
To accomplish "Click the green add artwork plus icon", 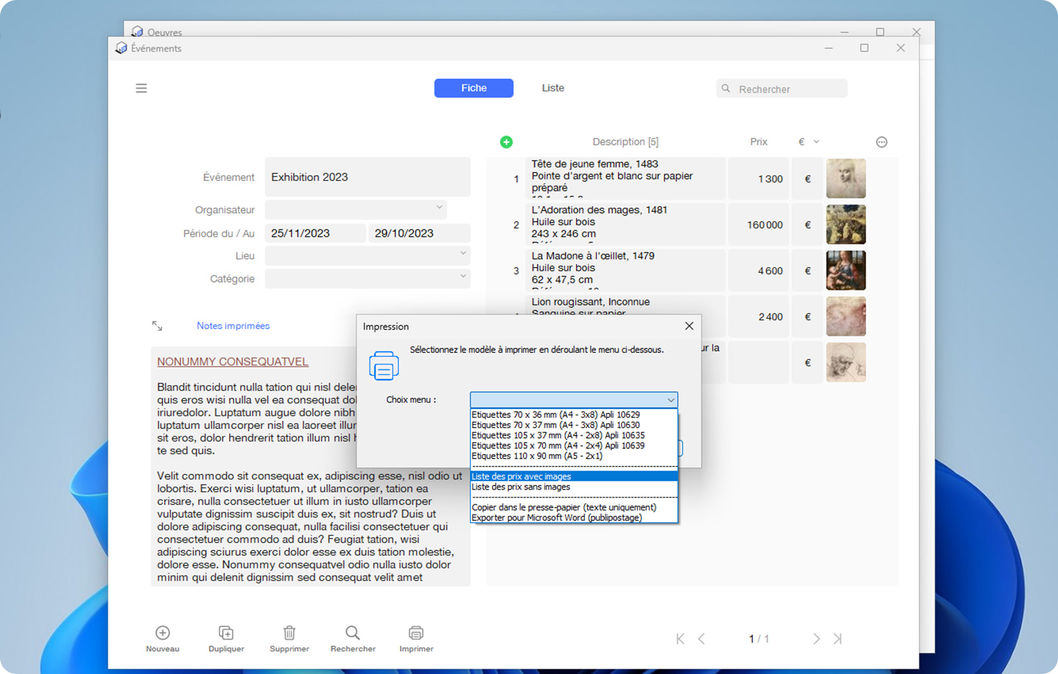I will (x=507, y=142).
